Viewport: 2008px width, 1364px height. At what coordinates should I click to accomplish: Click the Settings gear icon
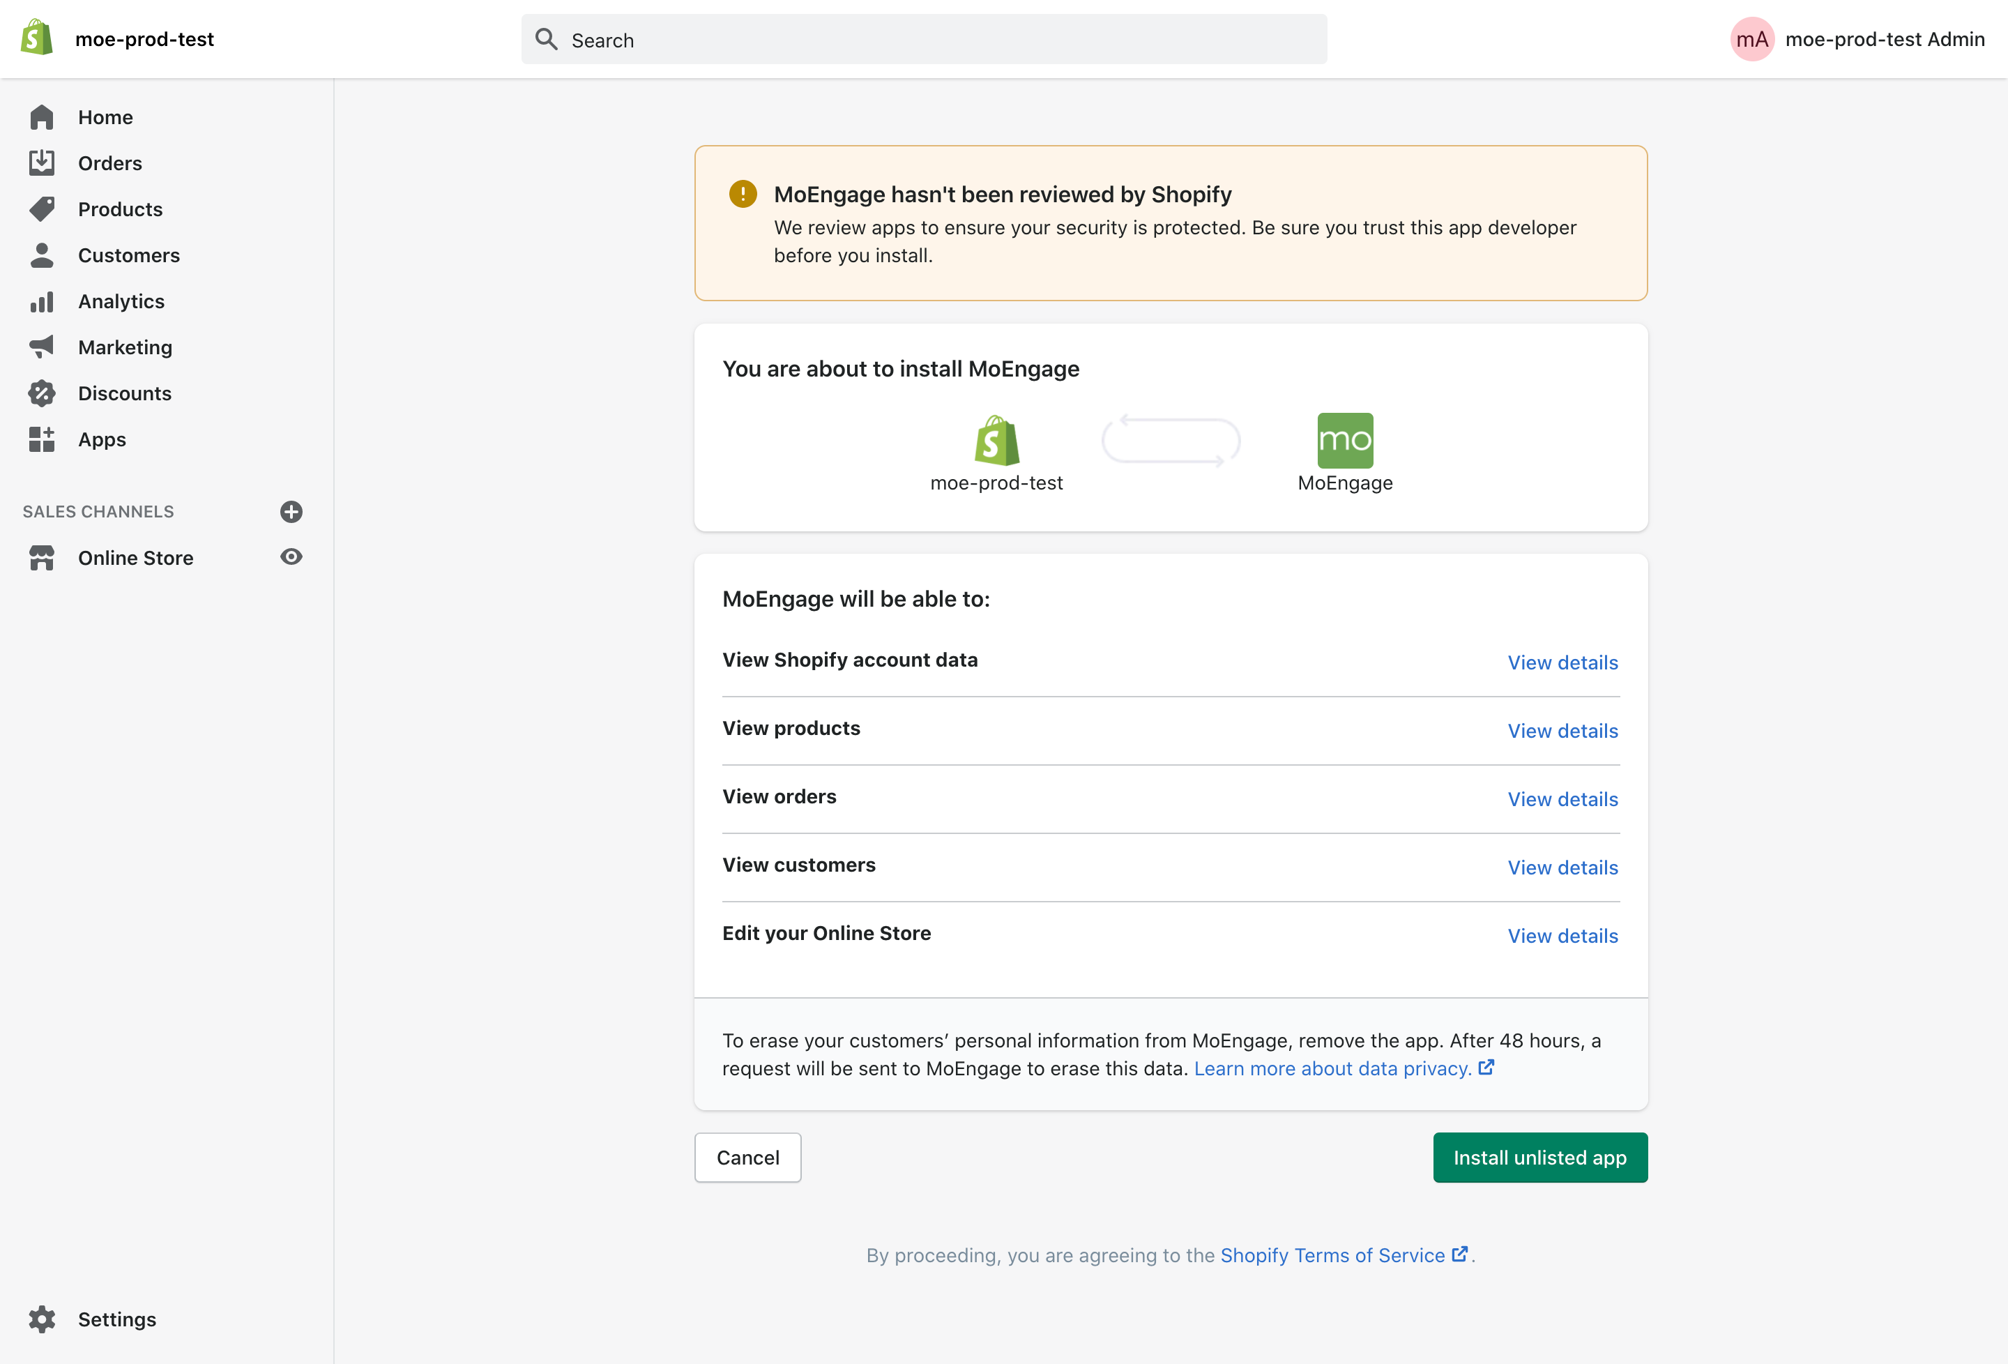pyautogui.click(x=41, y=1319)
